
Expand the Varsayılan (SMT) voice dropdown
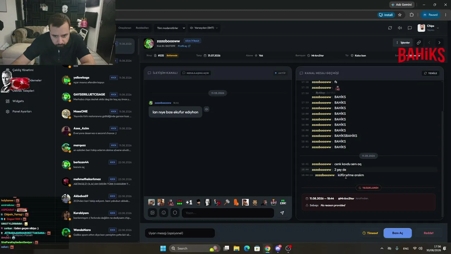pos(204,28)
